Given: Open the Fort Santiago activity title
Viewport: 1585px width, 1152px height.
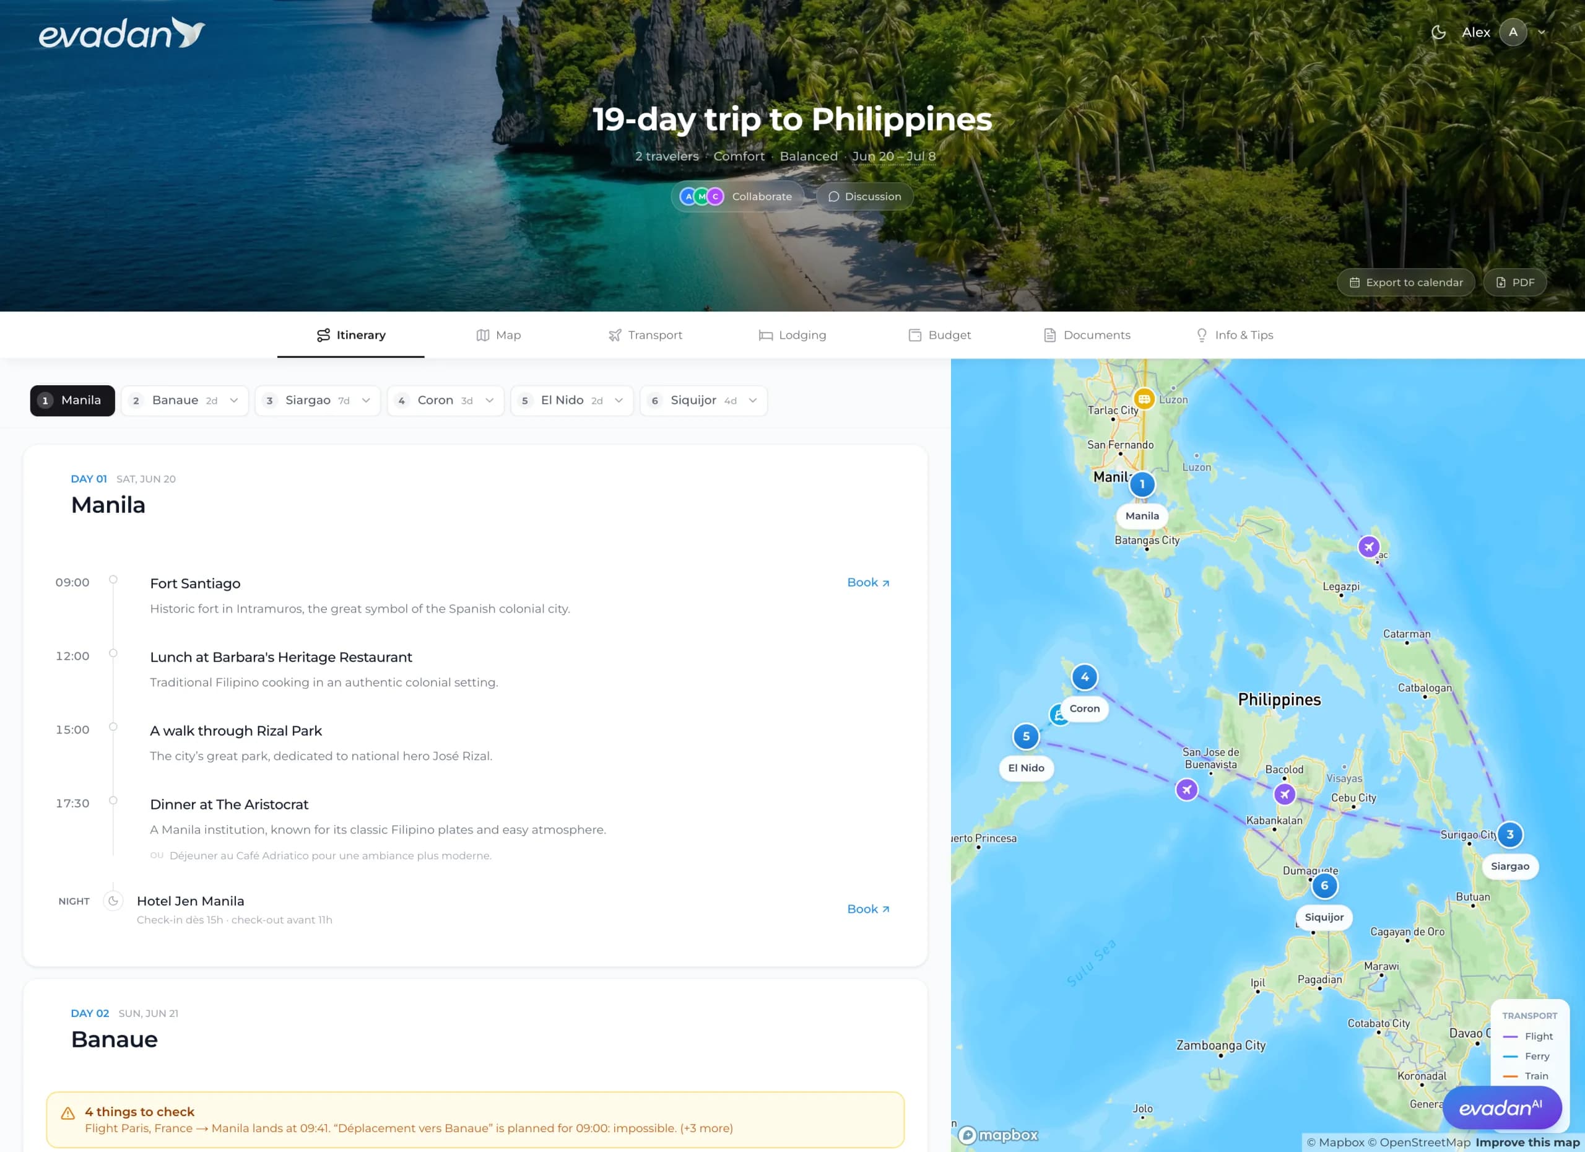Looking at the screenshot, I should pyautogui.click(x=195, y=583).
